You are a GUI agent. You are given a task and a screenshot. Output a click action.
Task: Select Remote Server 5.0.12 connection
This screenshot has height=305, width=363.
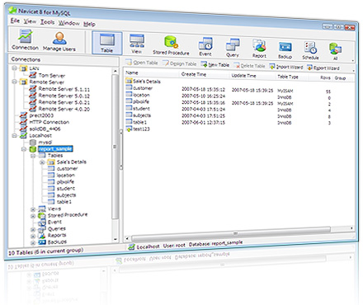tap(64, 96)
